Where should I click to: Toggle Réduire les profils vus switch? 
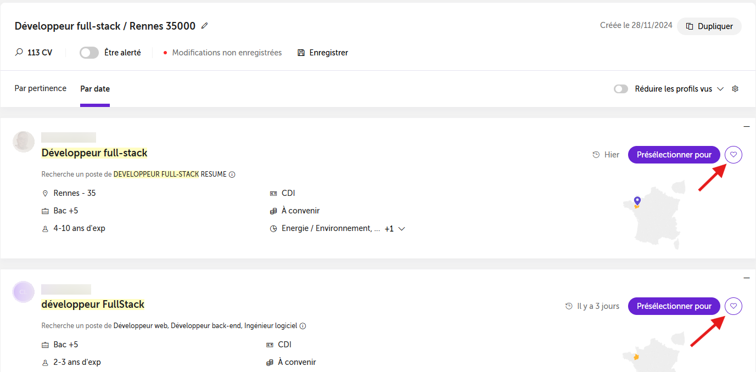(x=621, y=89)
